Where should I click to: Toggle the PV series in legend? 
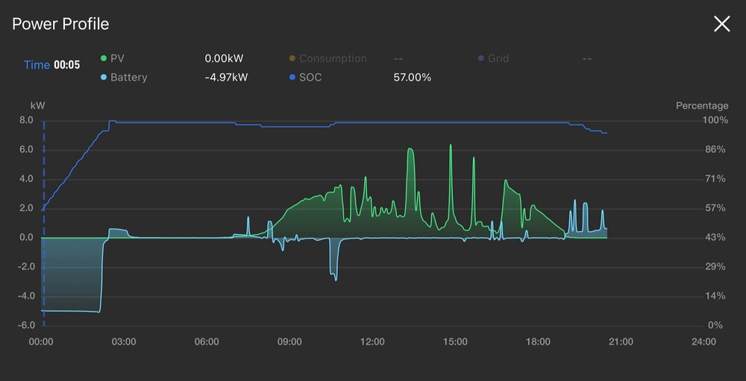[x=113, y=58]
